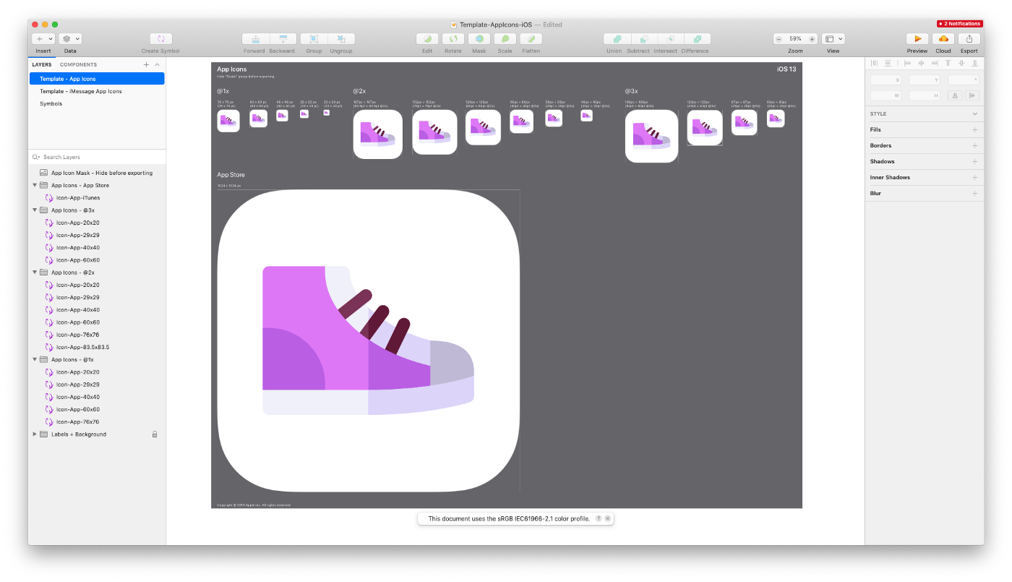
Task: Apply Intersect boolean operation
Action: pos(671,39)
